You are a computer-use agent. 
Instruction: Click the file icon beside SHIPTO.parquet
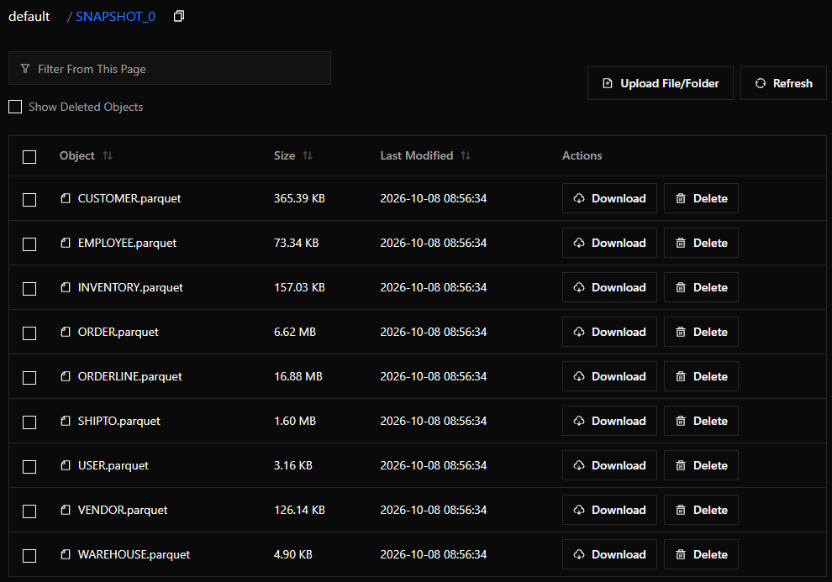(66, 421)
